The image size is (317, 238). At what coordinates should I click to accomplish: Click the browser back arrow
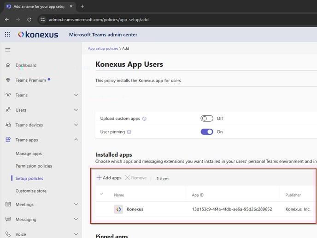(7, 20)
